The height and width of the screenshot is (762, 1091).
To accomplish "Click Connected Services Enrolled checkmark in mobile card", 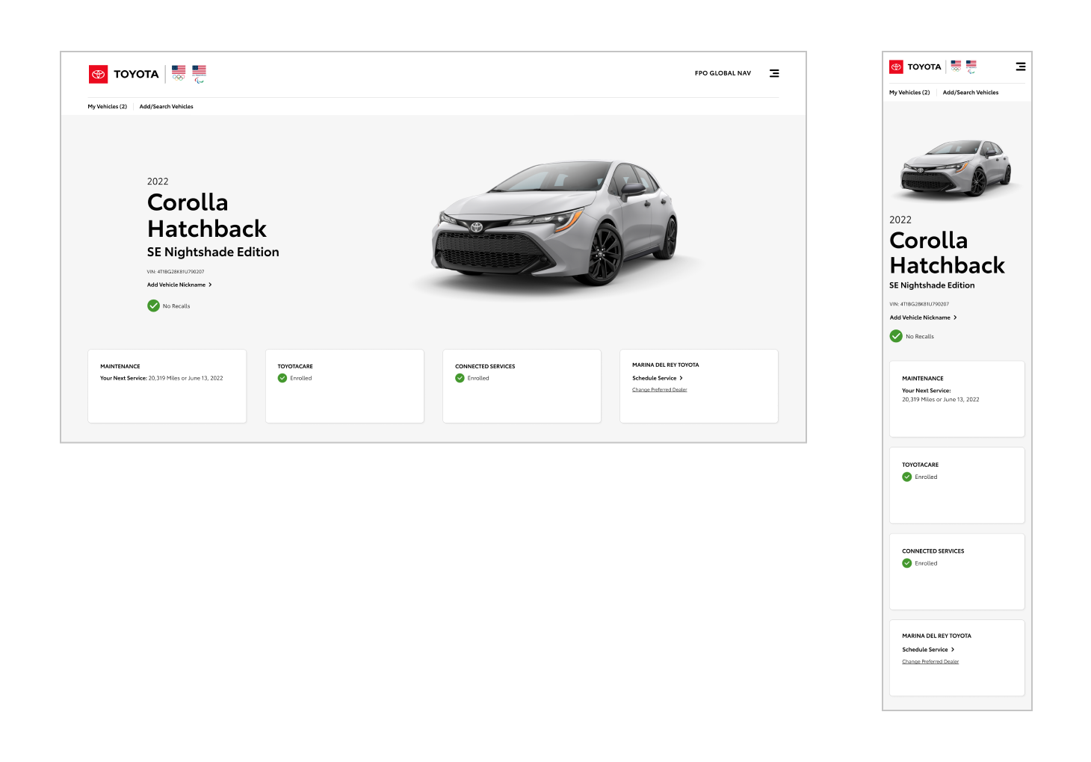I will pos(907,563).
